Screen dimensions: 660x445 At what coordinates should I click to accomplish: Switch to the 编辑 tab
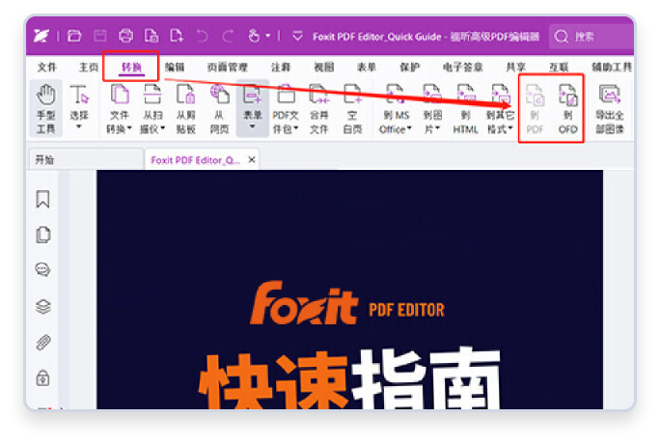pos(175,67)
